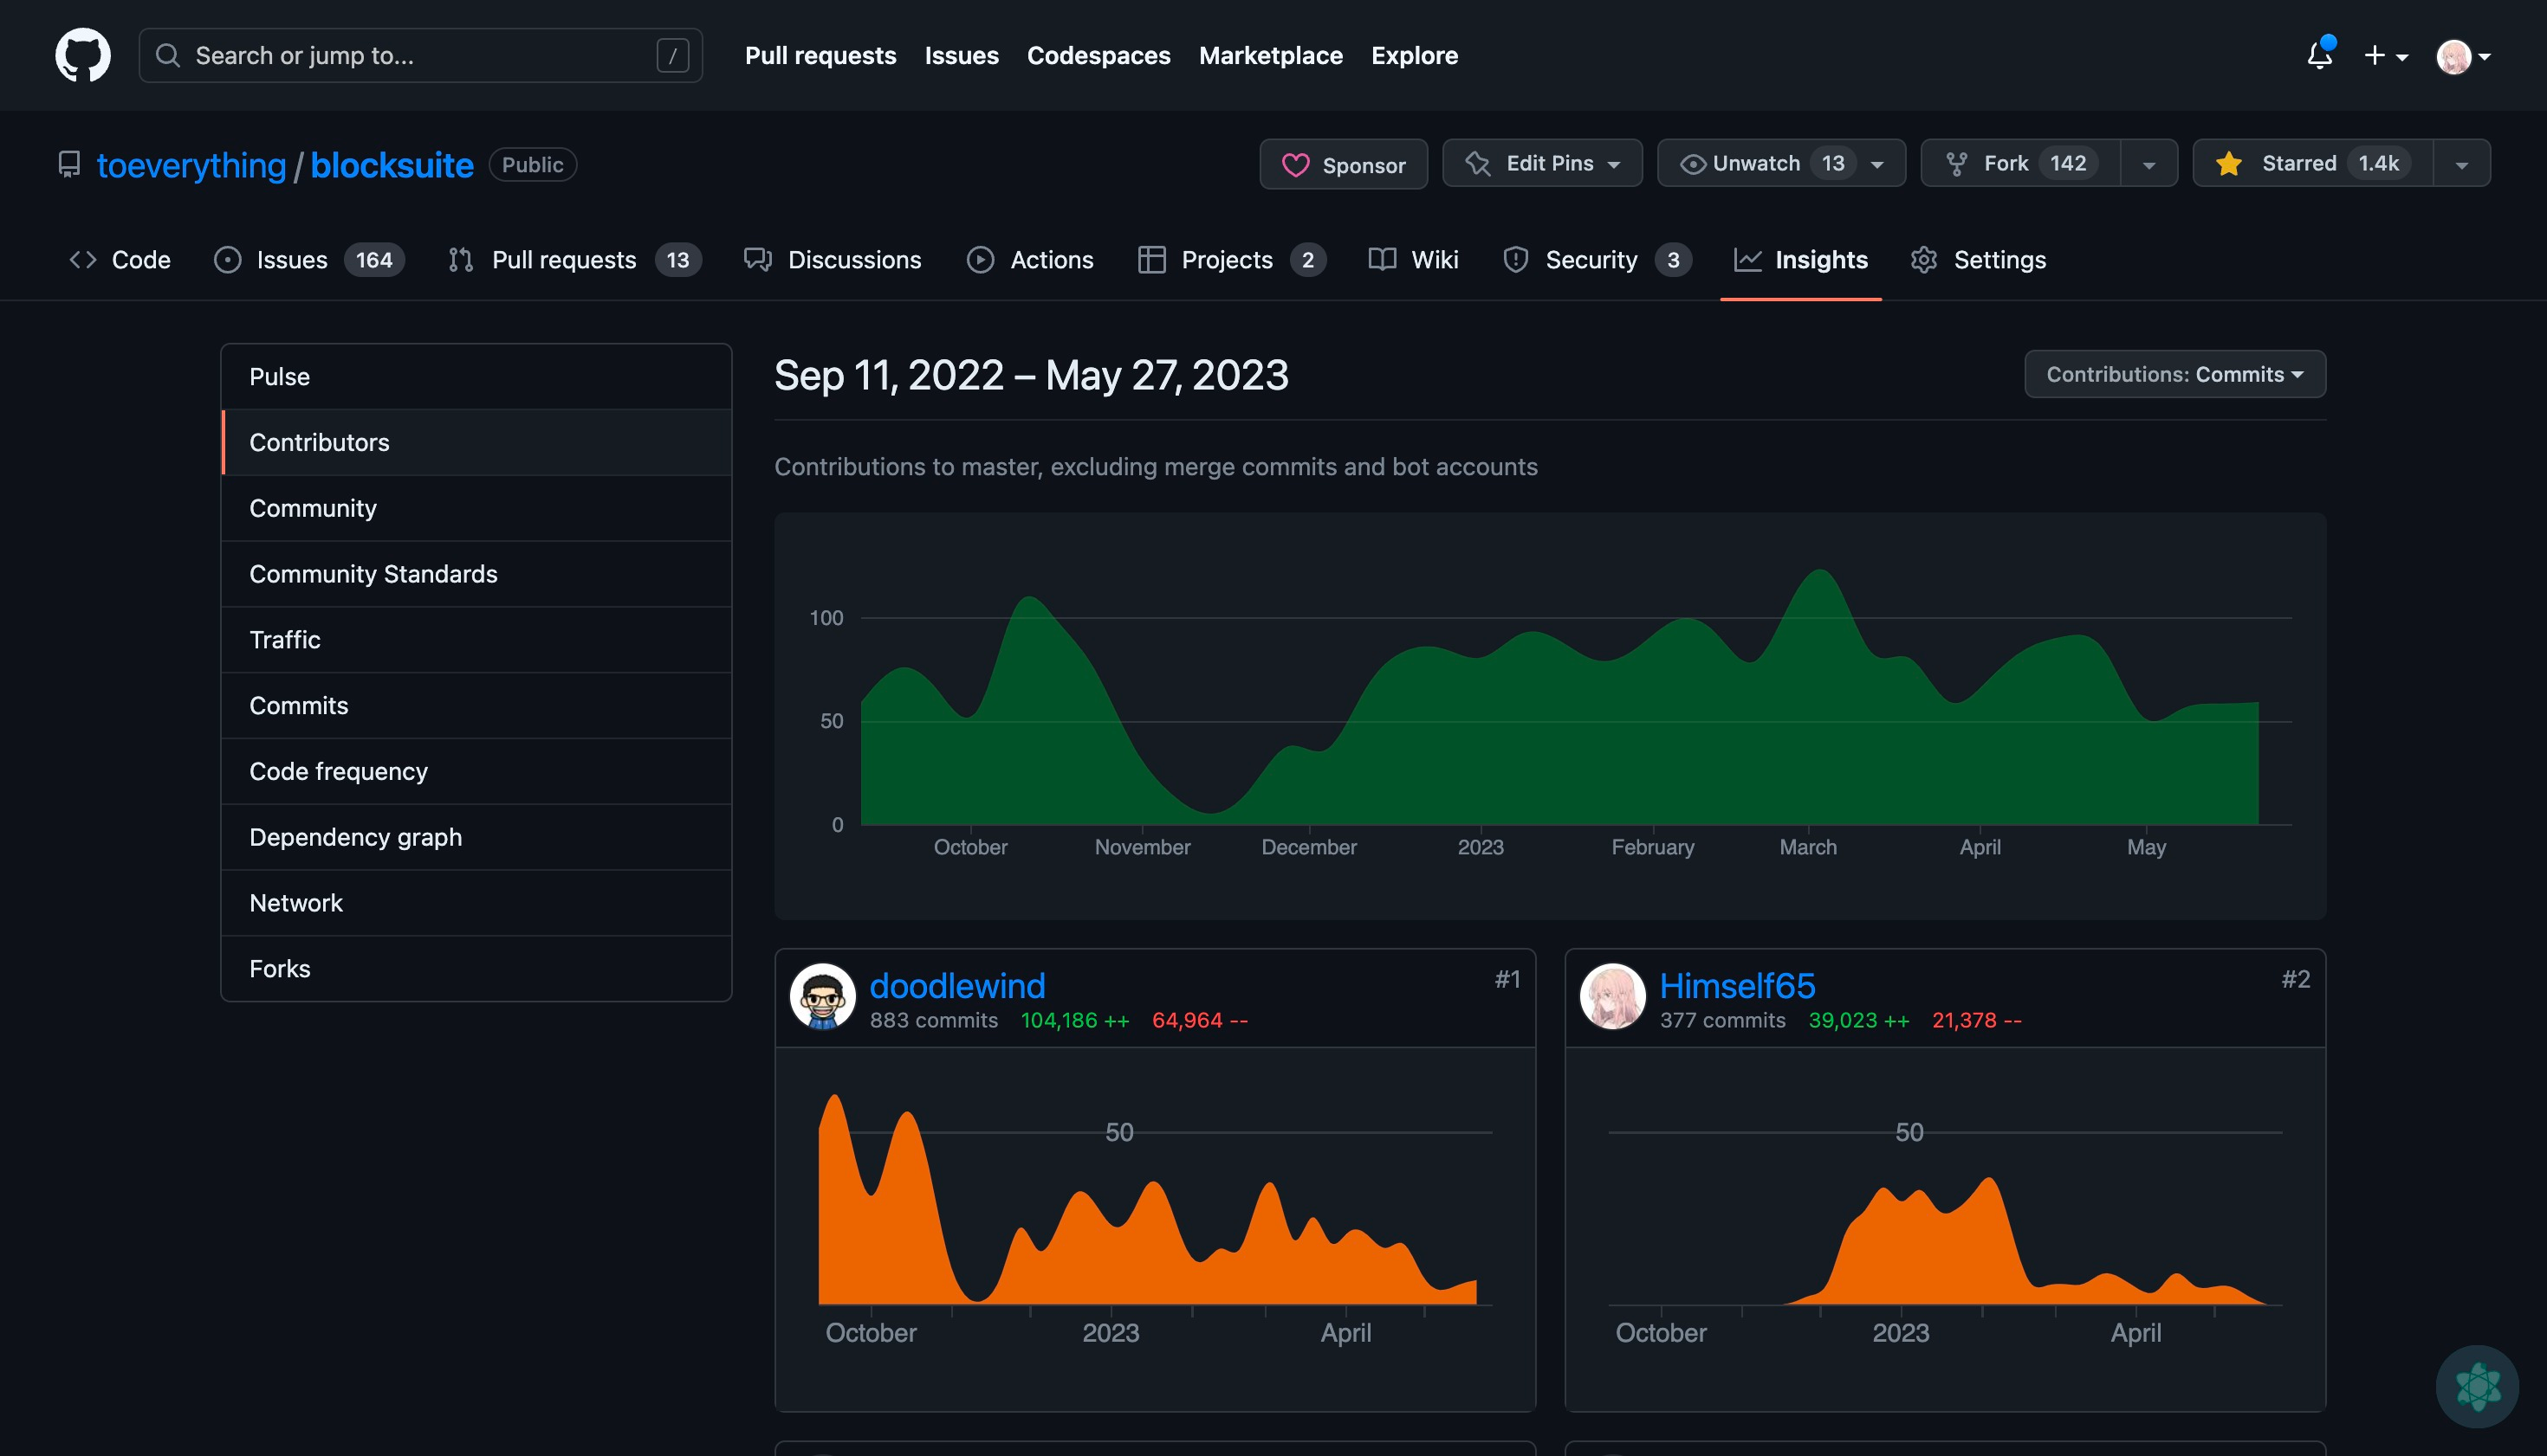Open Code frequency in the sidebar

(476, 771)
